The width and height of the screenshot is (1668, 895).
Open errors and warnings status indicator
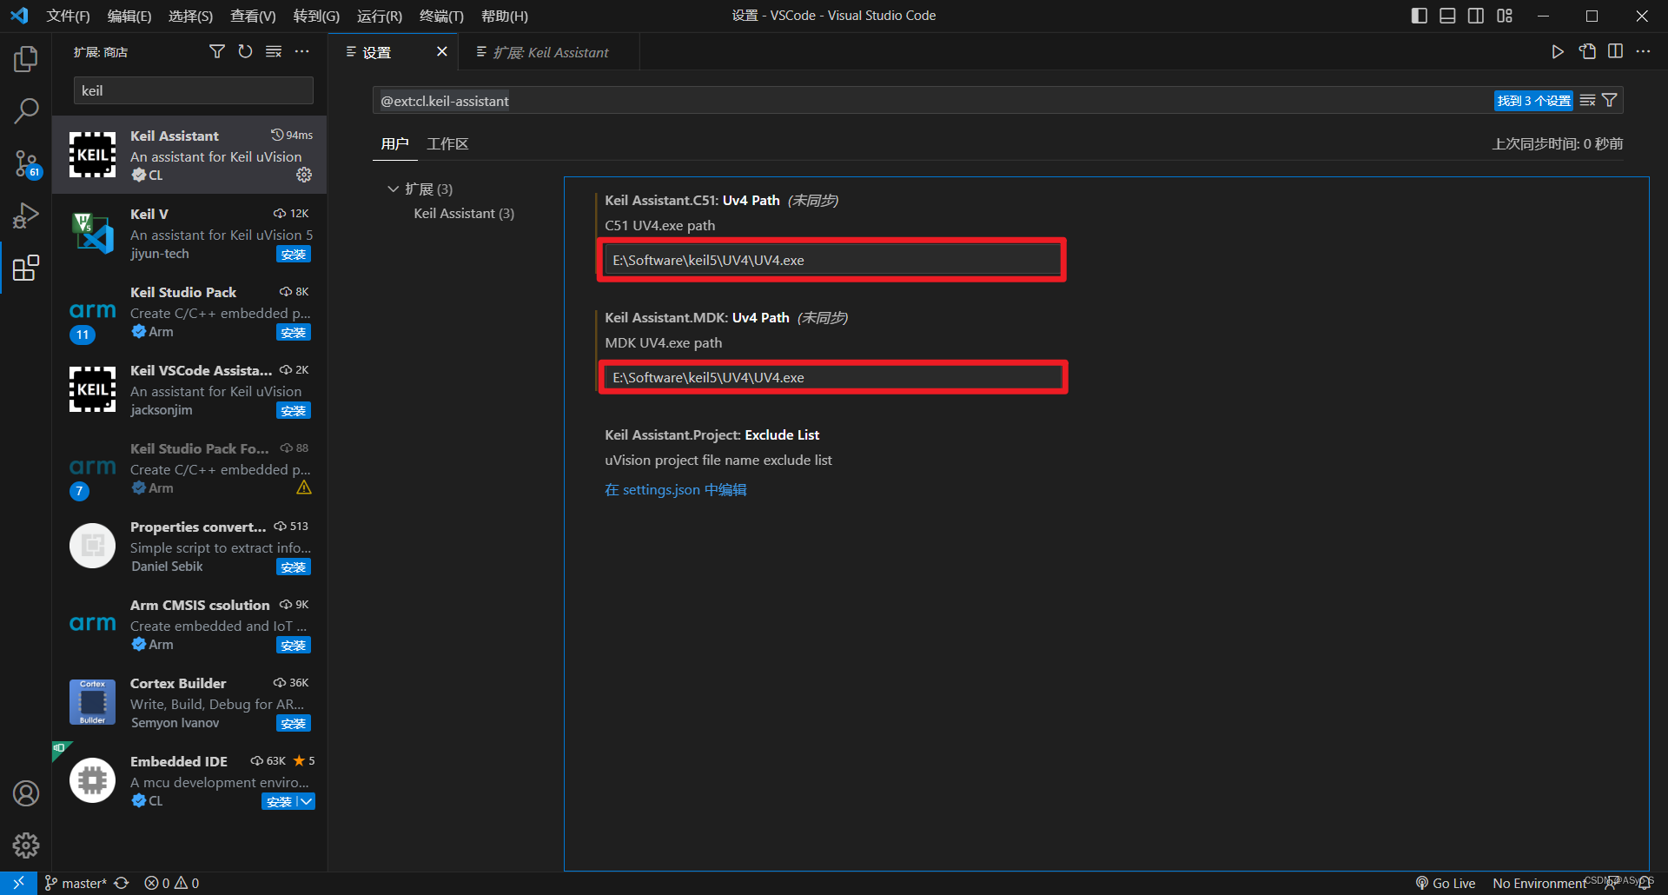(171, 883)
